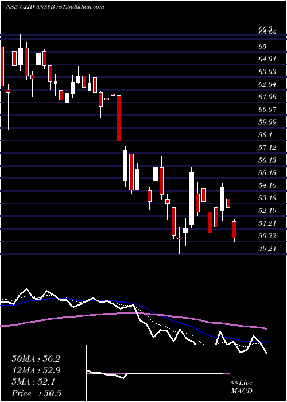The height and width of the screenshot is (402, 287).
Task: Click the 57.12 price axis label
Action: pyautogui.click(x=267, y=148)
